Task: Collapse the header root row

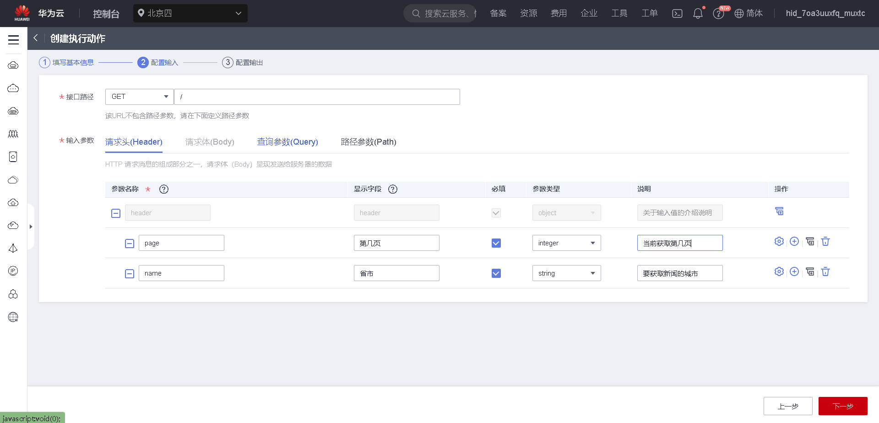Action: (116, 213)
